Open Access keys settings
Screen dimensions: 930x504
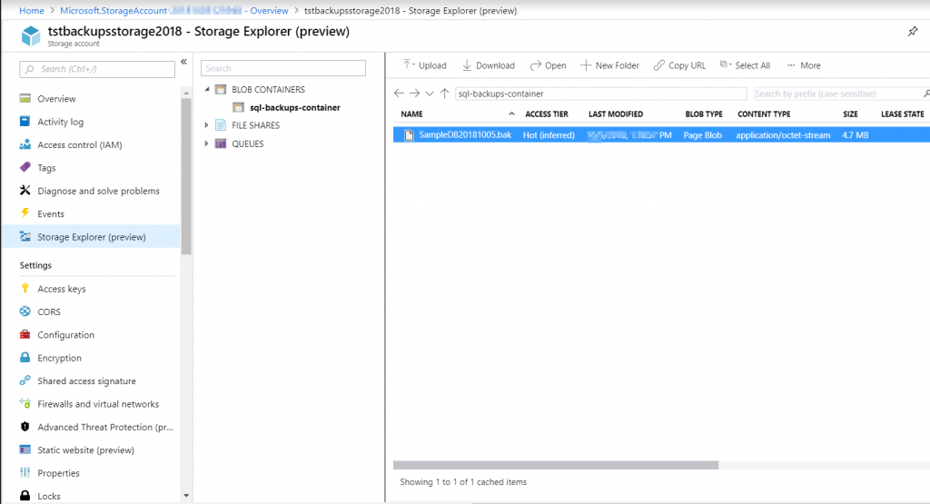tap(61, 289)
